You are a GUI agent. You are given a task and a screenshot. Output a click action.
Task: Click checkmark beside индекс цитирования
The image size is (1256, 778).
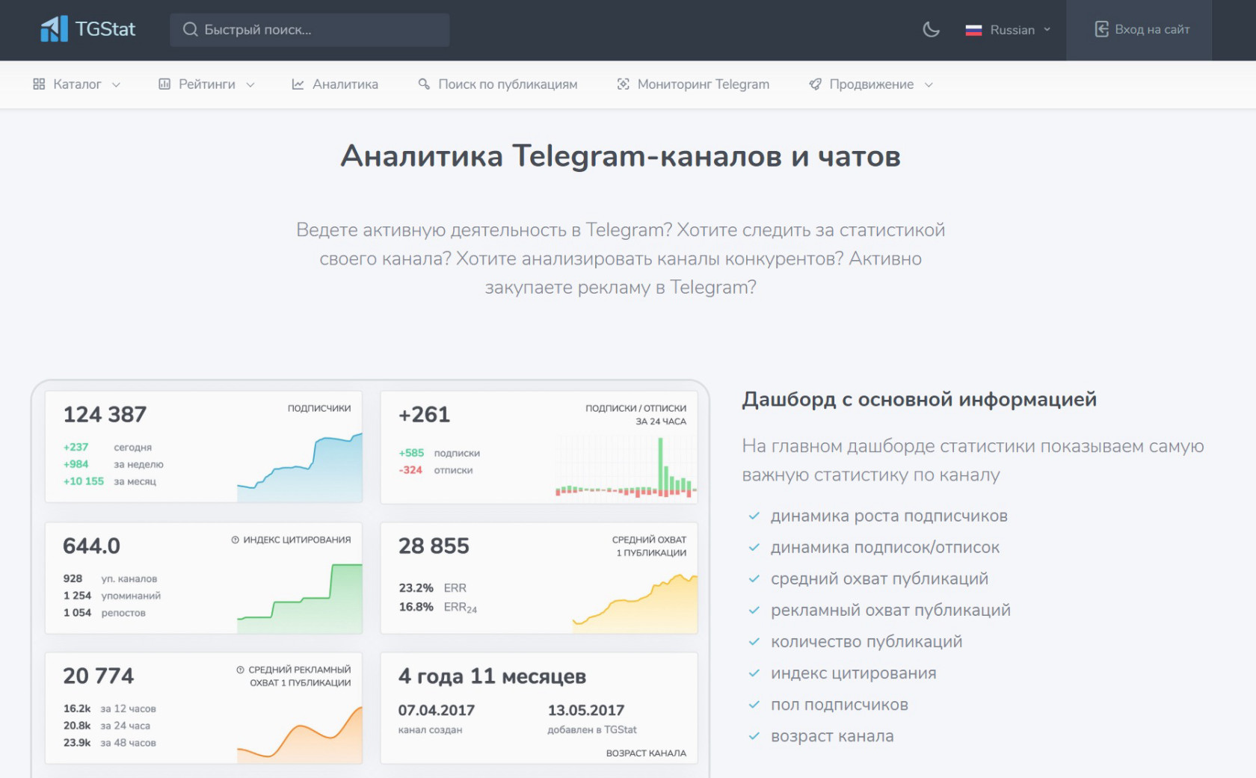[x=754, y=673]
